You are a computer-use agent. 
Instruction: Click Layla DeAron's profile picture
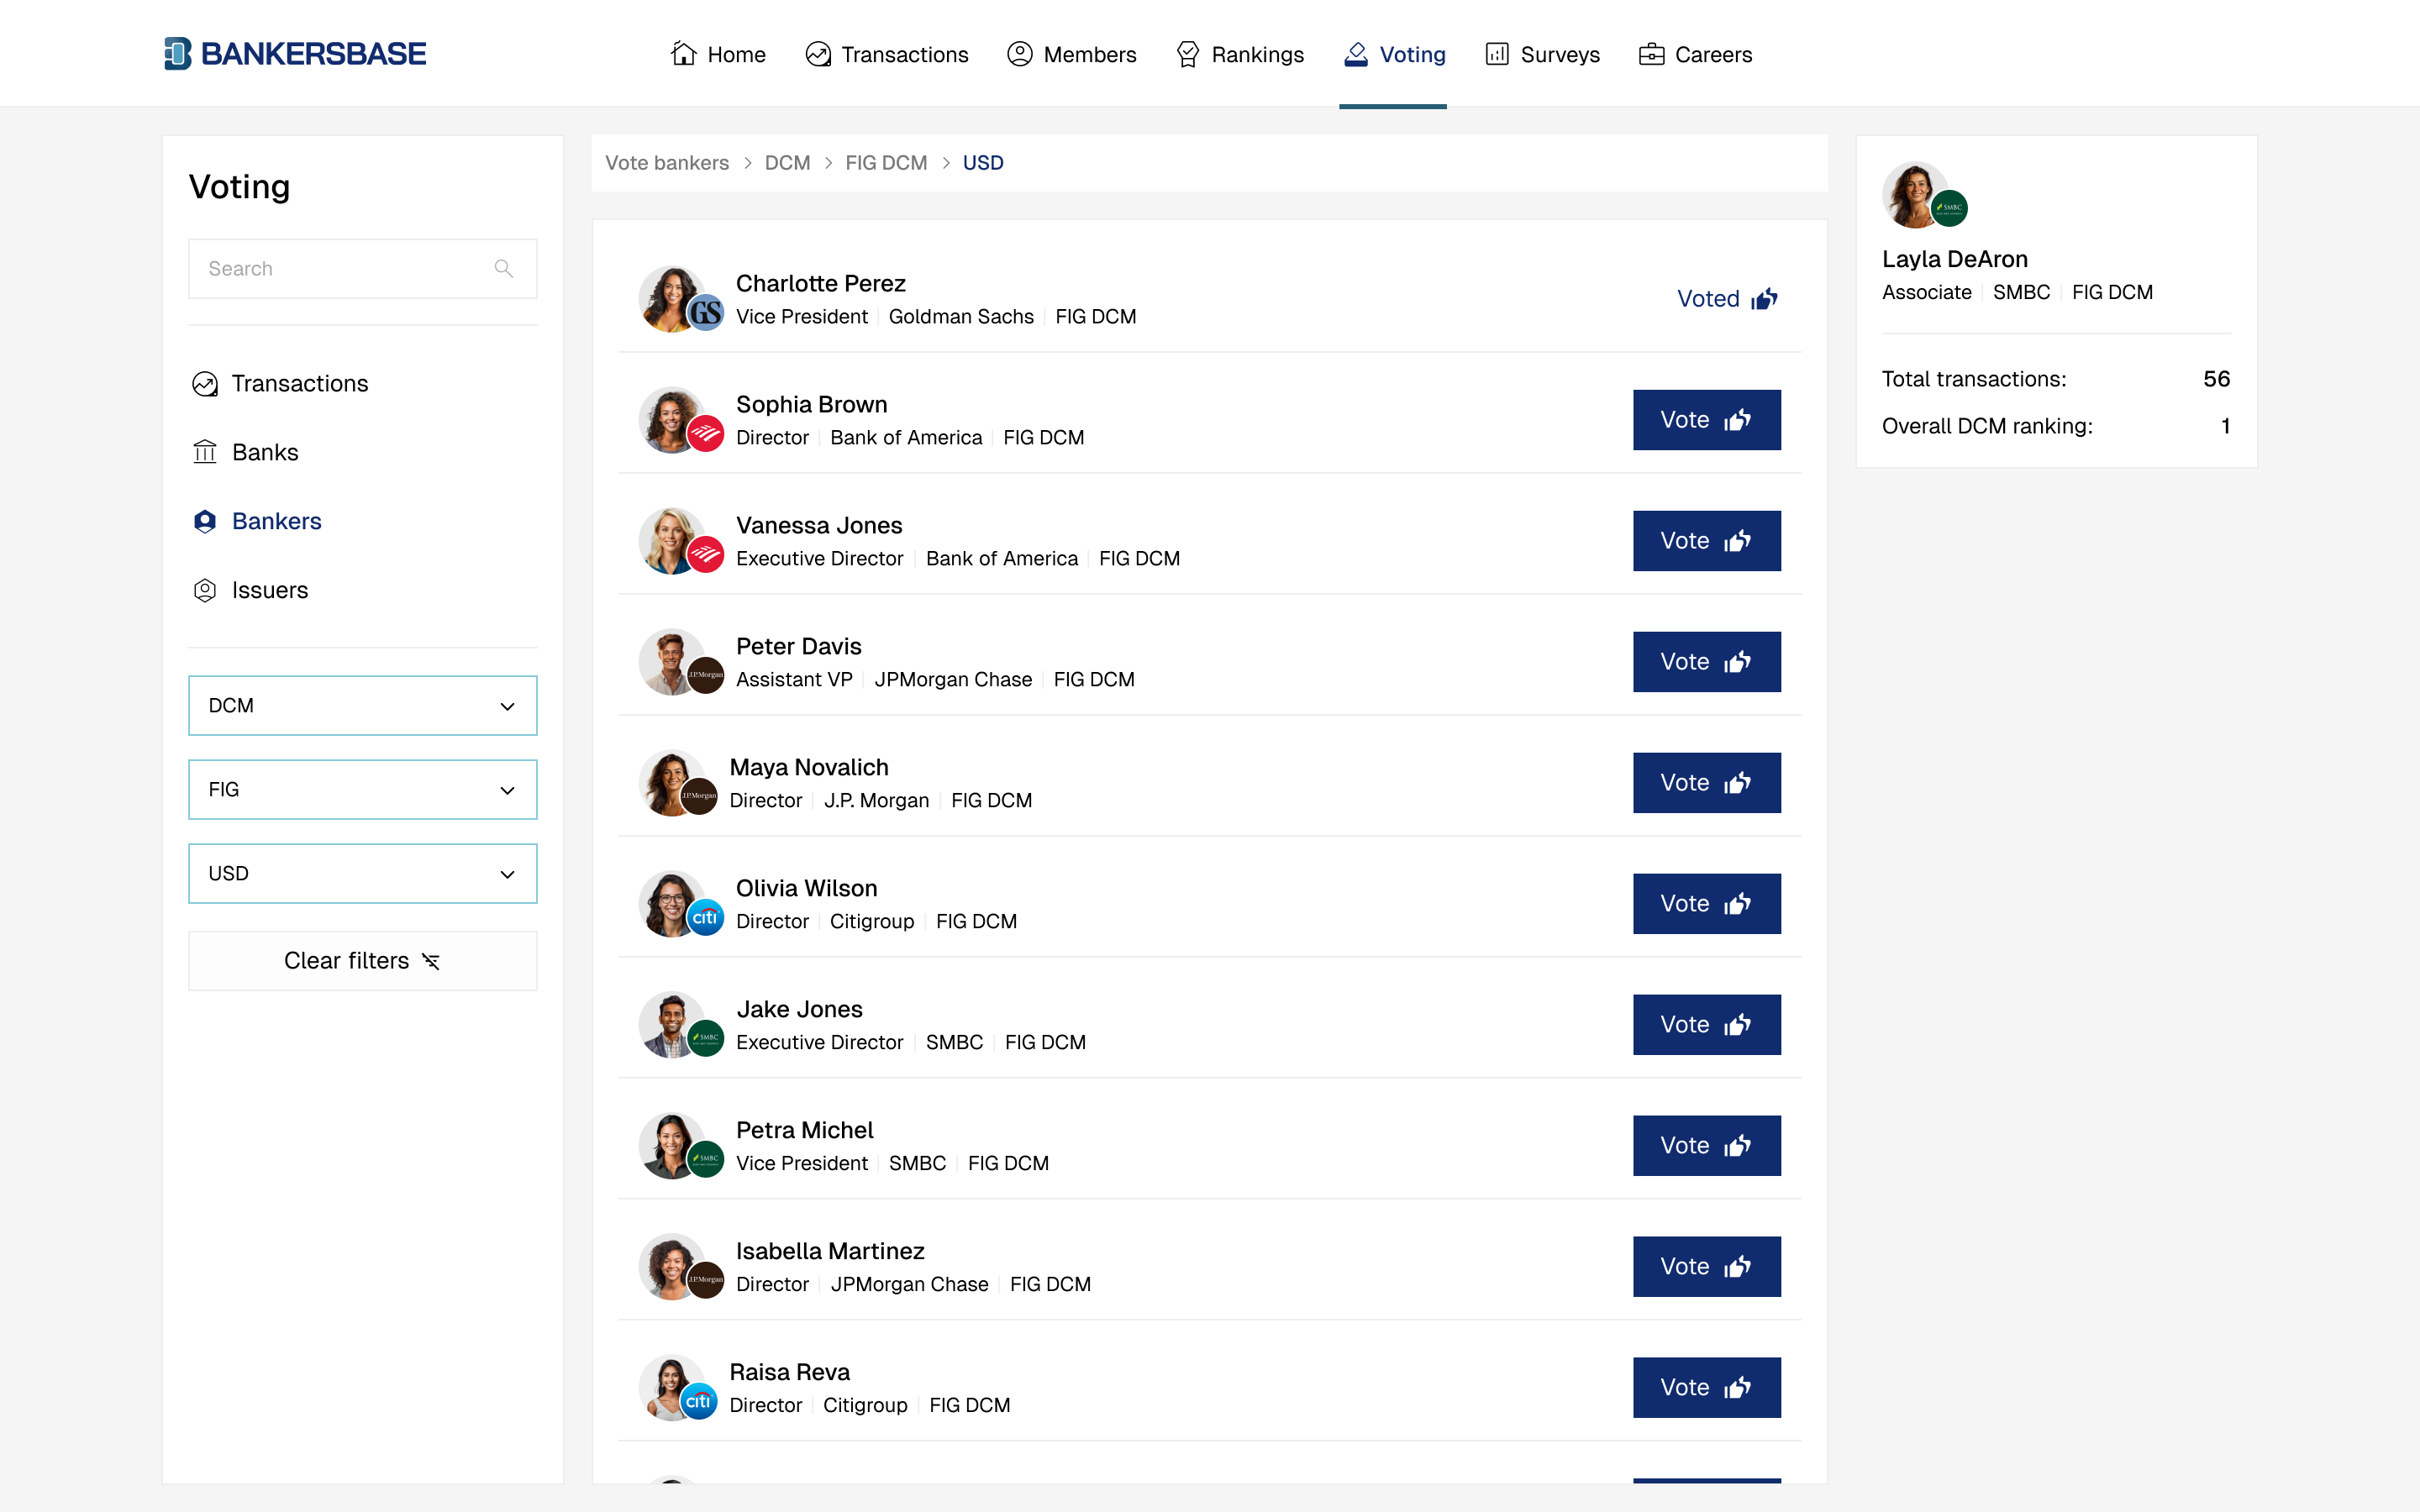coord(1916,195)
